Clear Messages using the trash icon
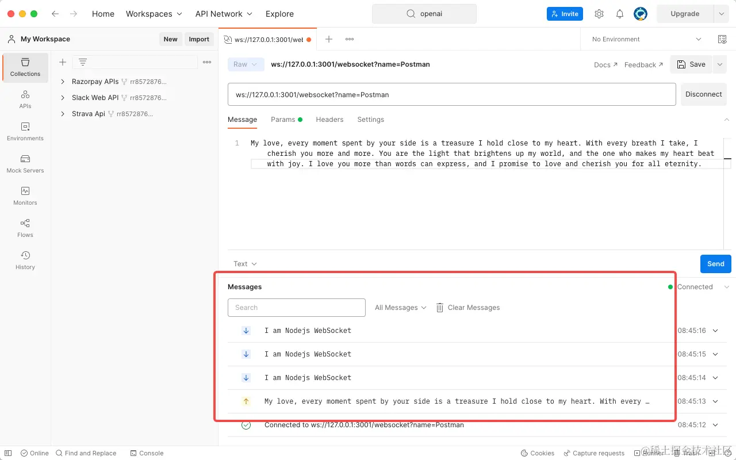 [x=439, y=307]
